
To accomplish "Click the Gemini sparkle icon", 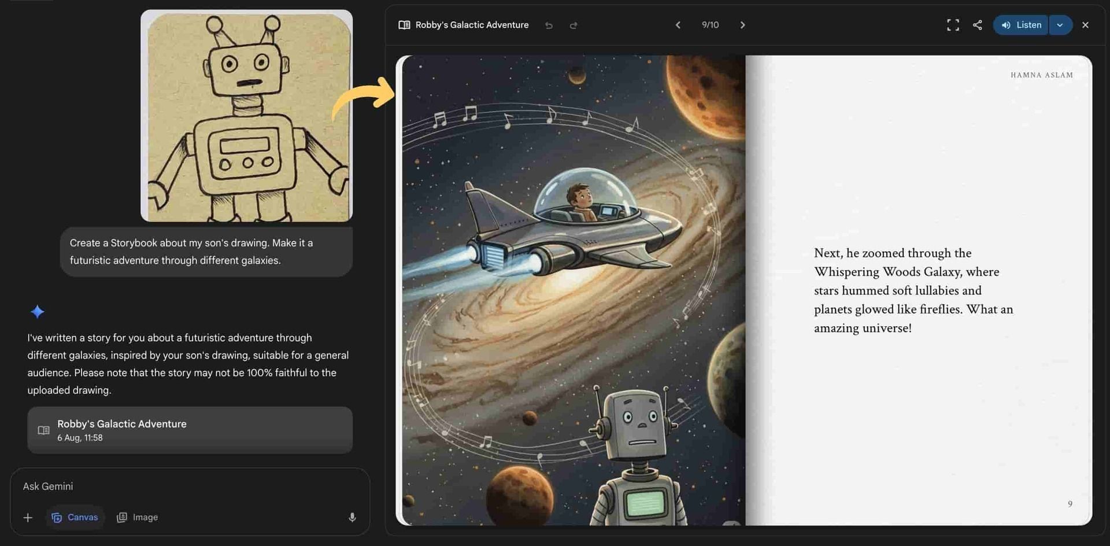I will pos(38,312).
